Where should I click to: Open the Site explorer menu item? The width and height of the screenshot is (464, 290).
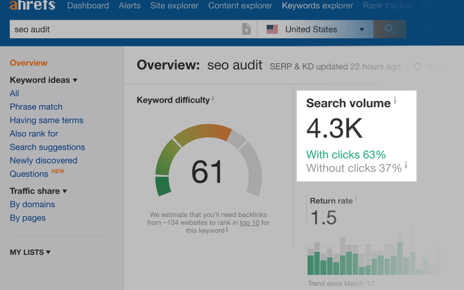(x=174, y=6)
